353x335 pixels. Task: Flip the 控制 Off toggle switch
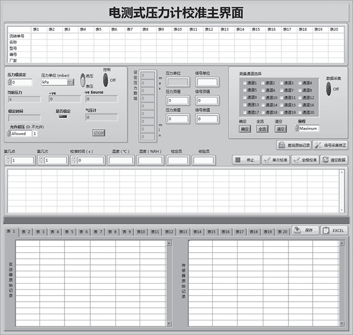coord(106,79)
